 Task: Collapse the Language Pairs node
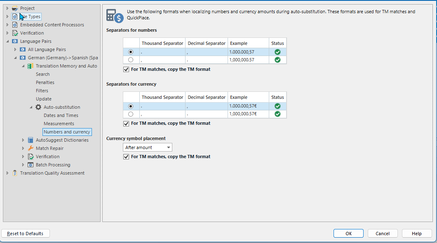tap(7, 41)
